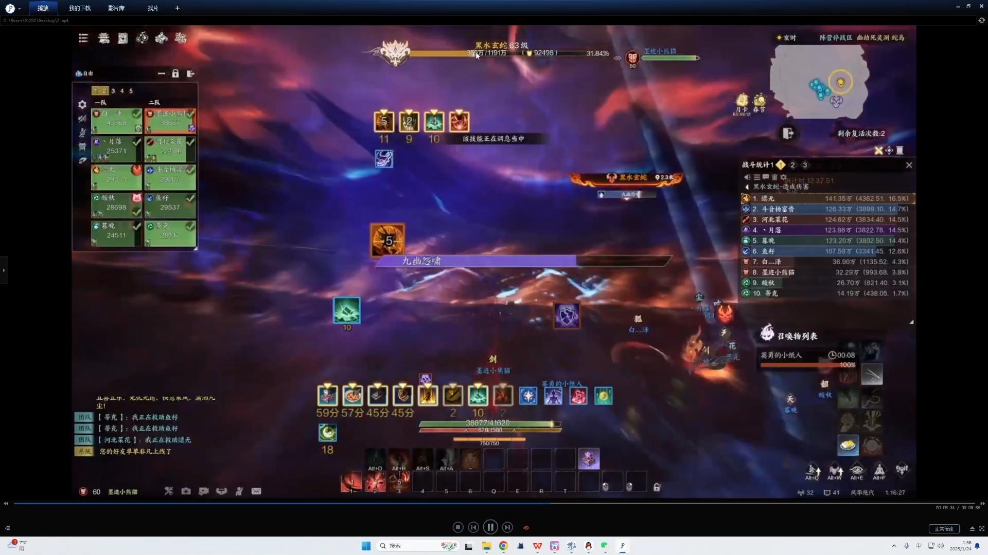Add a new tab with plus button
988x555 pixels.
tap(178, 8)
